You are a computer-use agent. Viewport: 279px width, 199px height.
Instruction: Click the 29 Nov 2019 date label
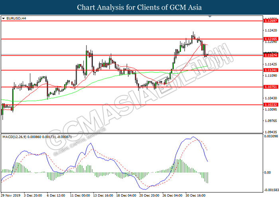(x=10, y=195)
